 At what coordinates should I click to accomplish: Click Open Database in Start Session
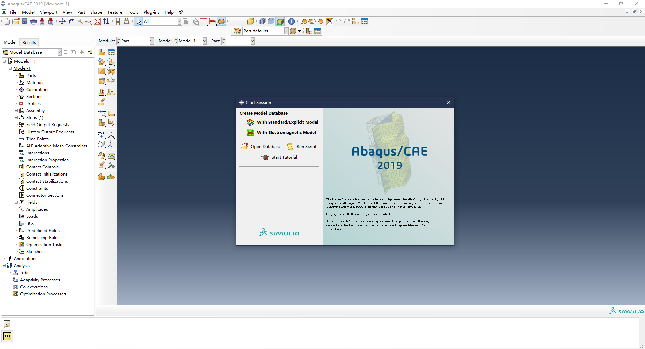tap(265, 147)
